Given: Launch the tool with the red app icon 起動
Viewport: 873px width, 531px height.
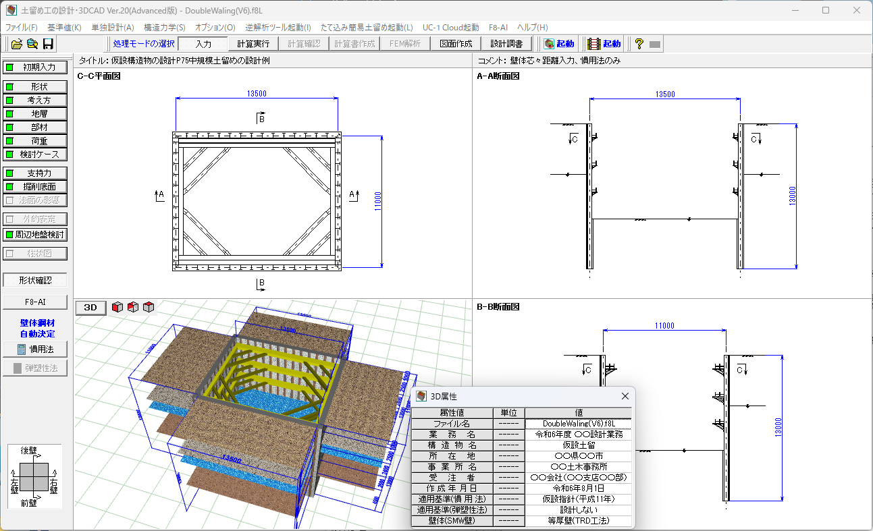Looking at the screenshot, I should tap(559, 44).
